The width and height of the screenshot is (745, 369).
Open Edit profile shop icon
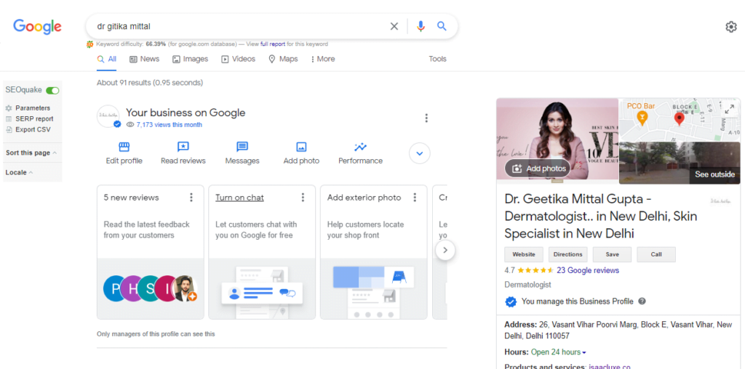tap(124, 147)
